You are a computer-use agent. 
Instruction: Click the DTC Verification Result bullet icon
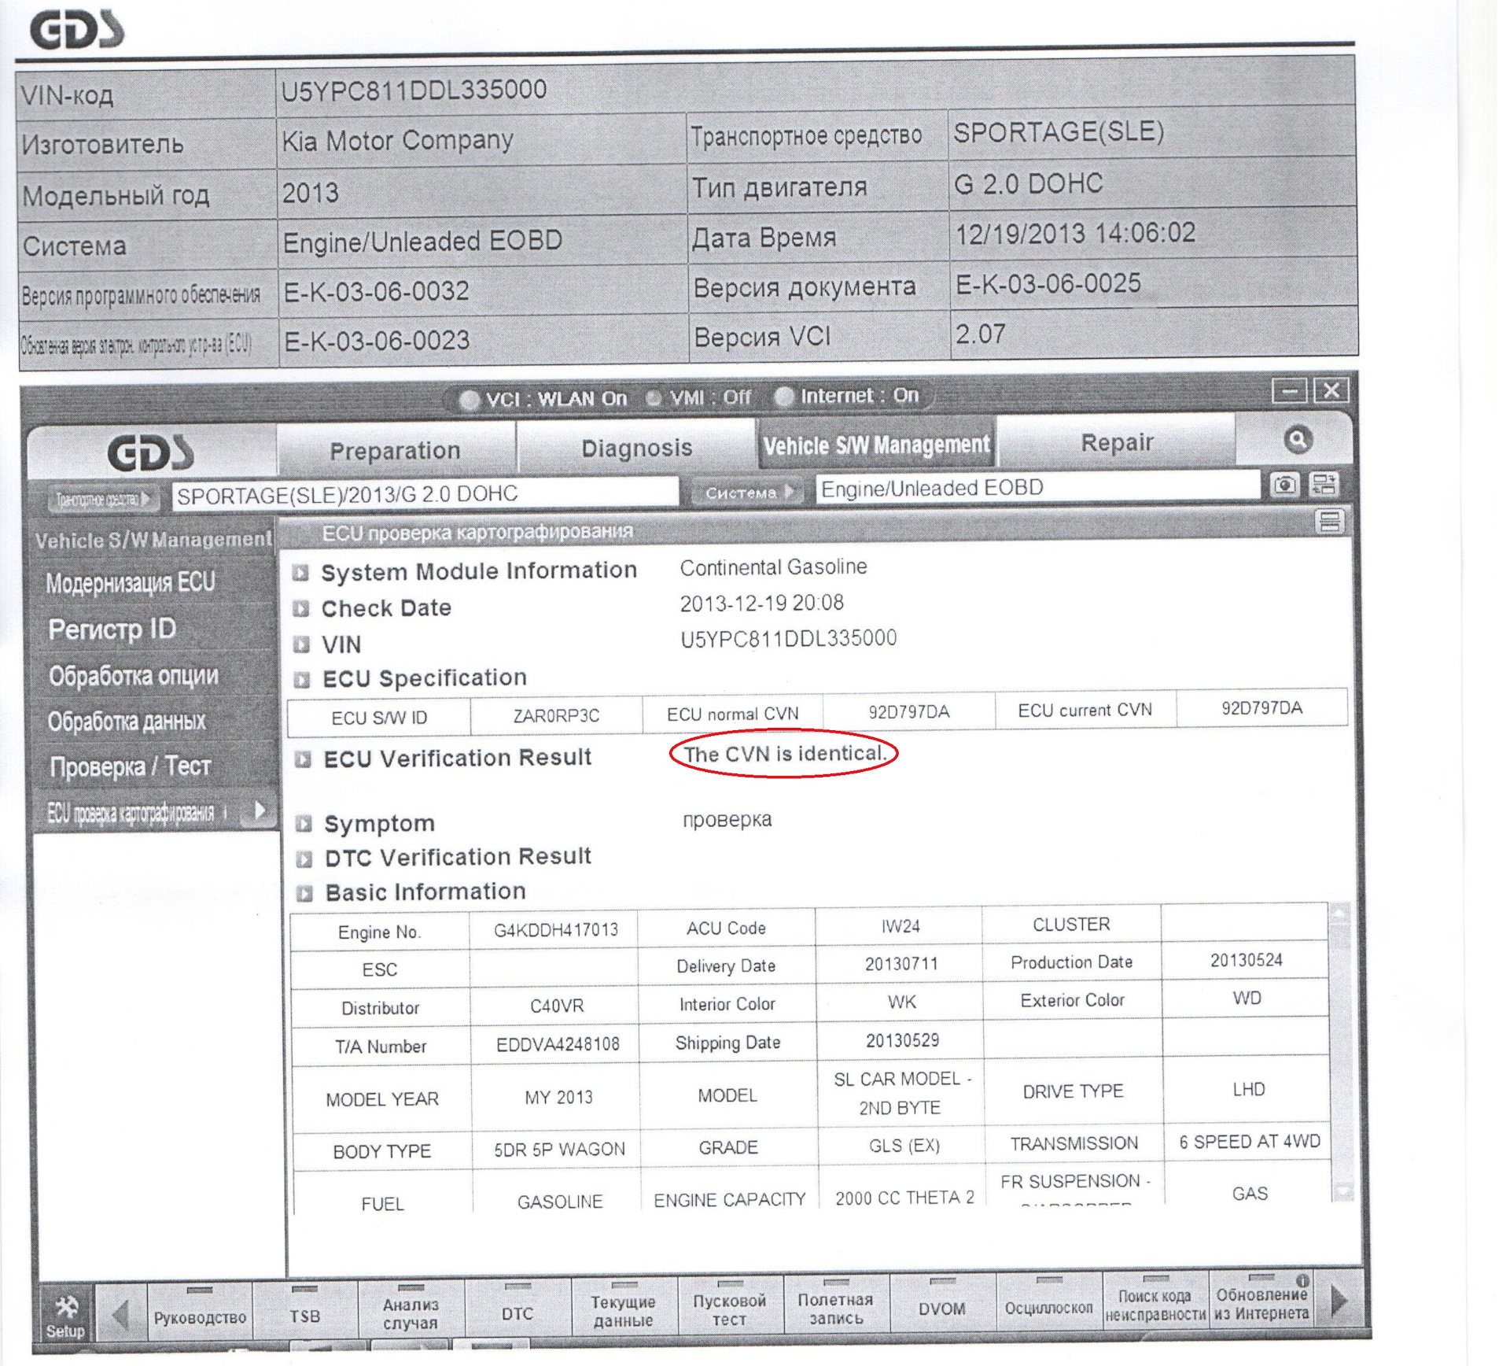coord(304,858)
